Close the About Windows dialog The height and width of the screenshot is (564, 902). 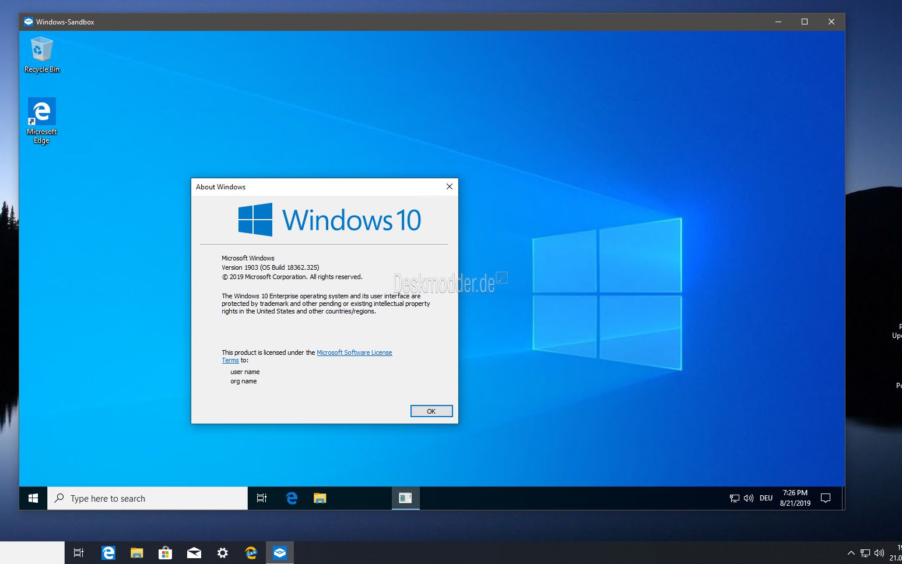449,186
